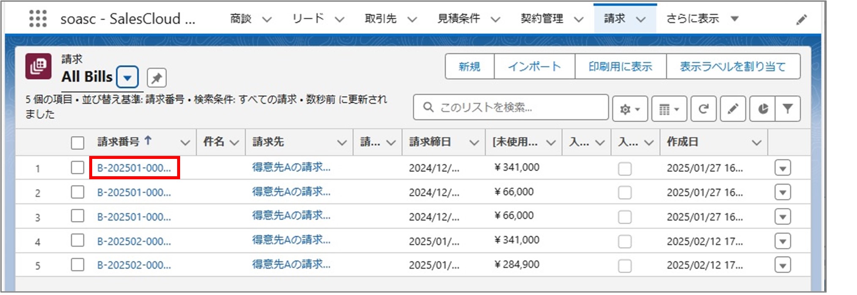Pin the All Bills list view
This screenshot has height=295, width=857.
(156, 78)
